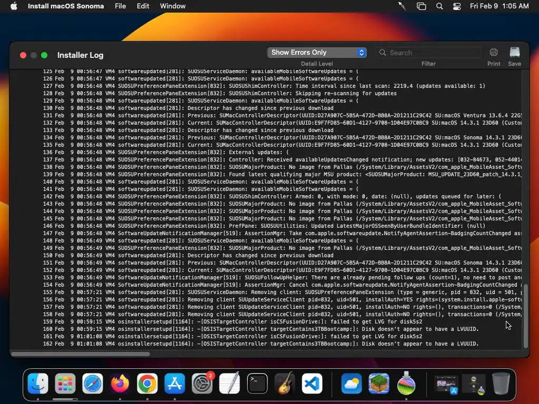Launch Google Chrome from the Dock
This screenshot has height=404, width=539.
(147, 383)
